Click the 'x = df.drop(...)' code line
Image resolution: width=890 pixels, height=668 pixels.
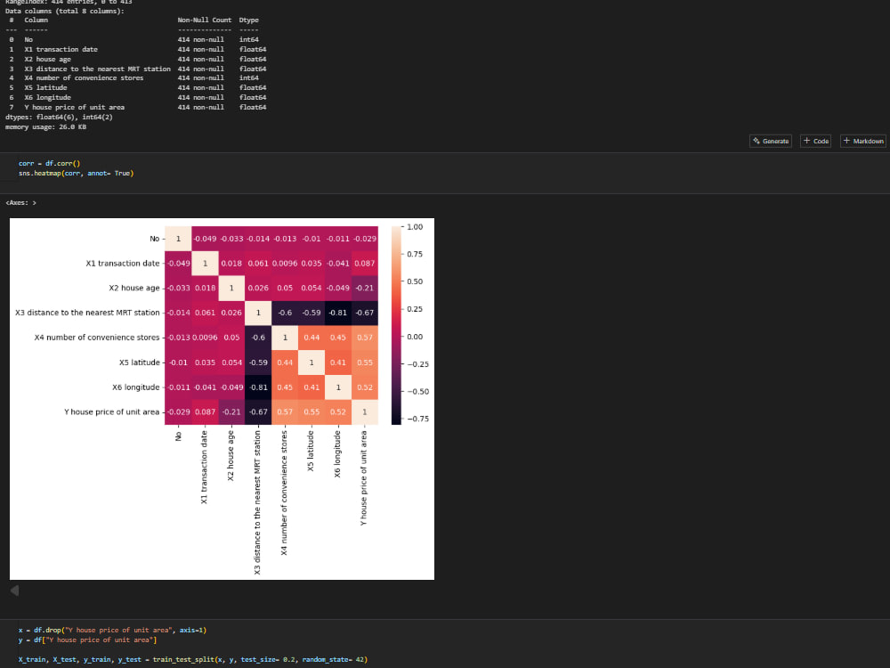pos(112,630)
